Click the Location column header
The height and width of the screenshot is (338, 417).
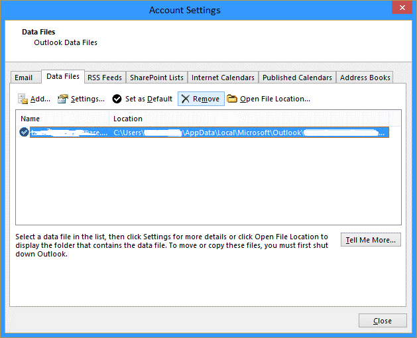pos(249,119)
